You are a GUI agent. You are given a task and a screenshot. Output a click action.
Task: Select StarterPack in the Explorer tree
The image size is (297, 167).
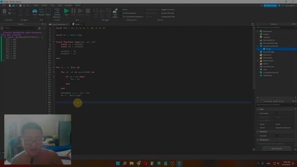pos(267,58)
